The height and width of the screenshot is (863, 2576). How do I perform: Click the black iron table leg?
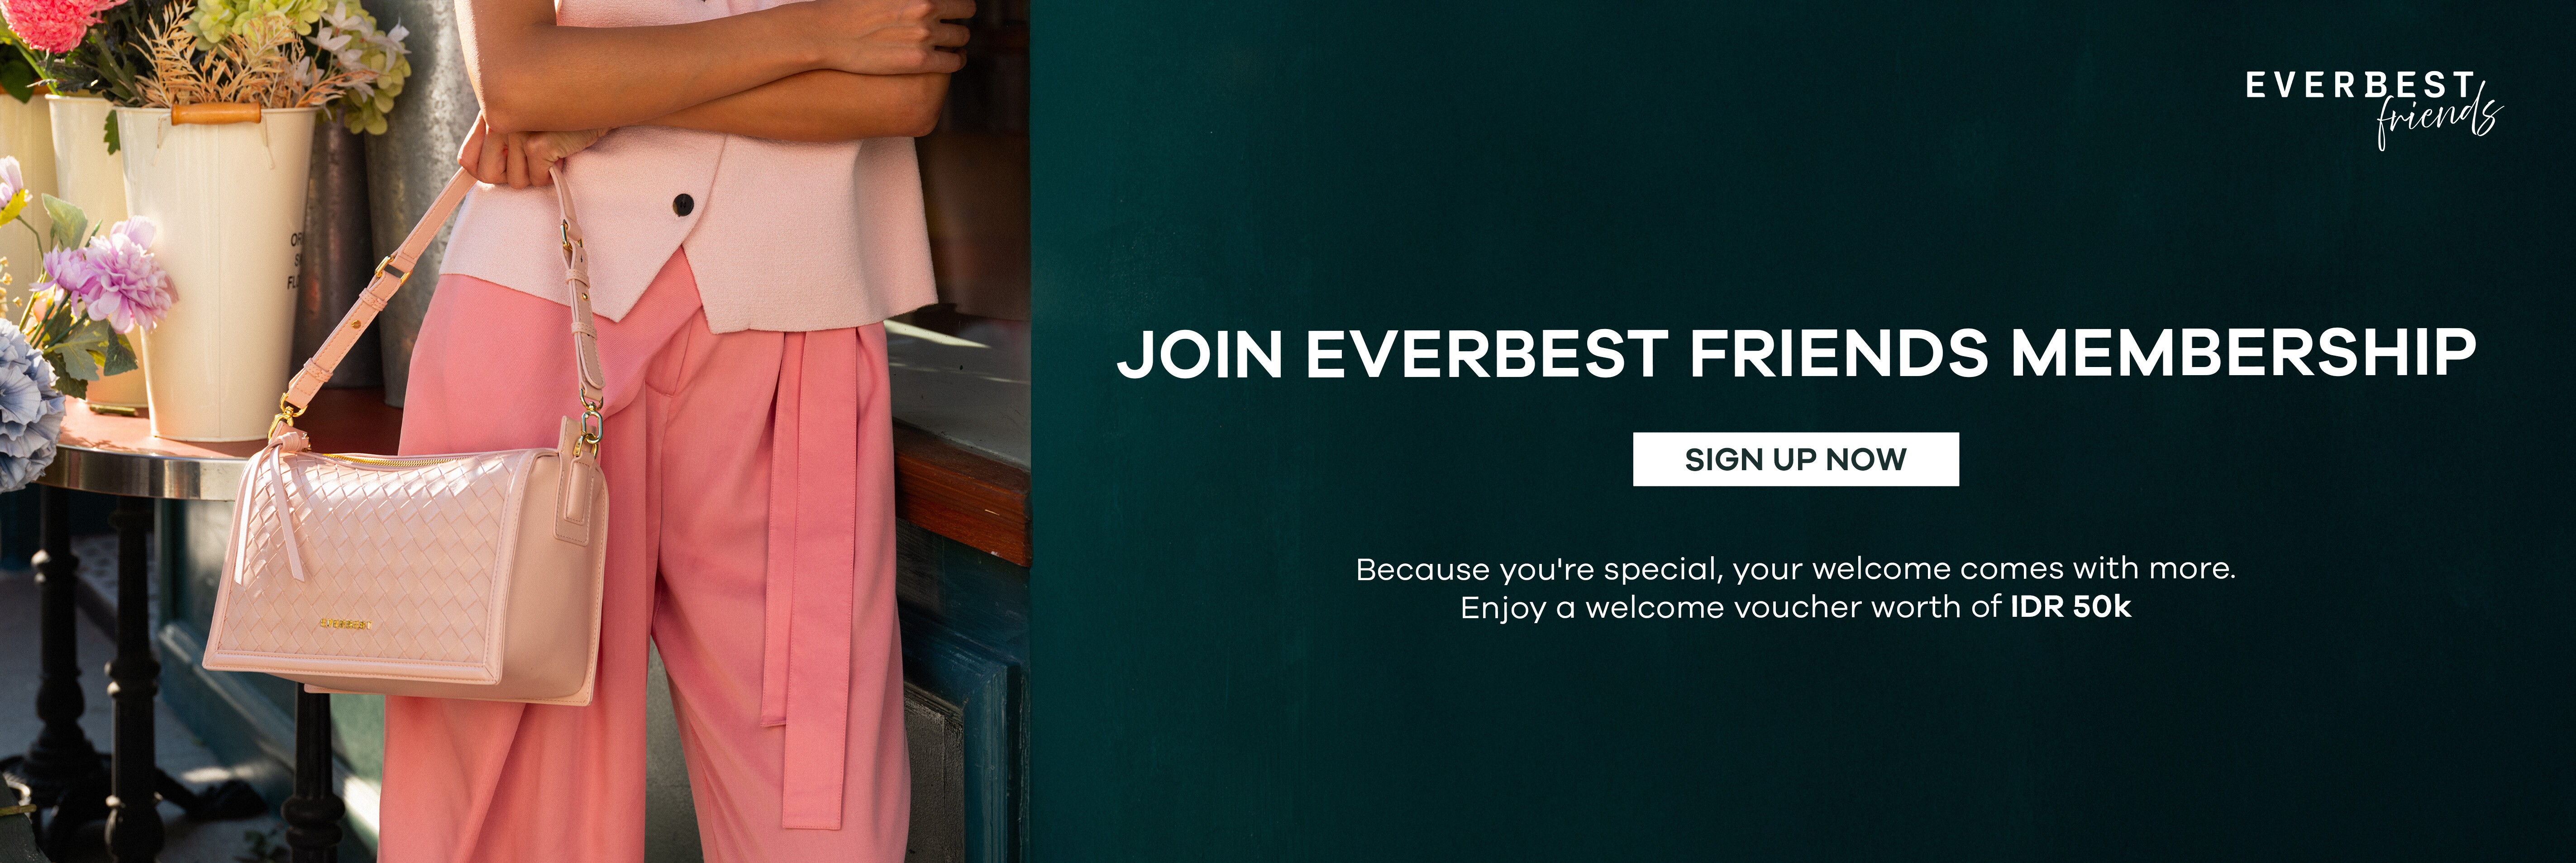tap(132, 680)
